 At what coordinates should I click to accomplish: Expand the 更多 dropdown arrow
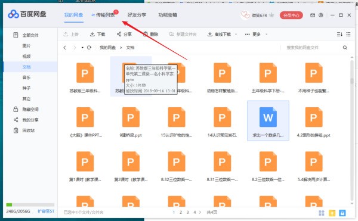tap(266, 35)
